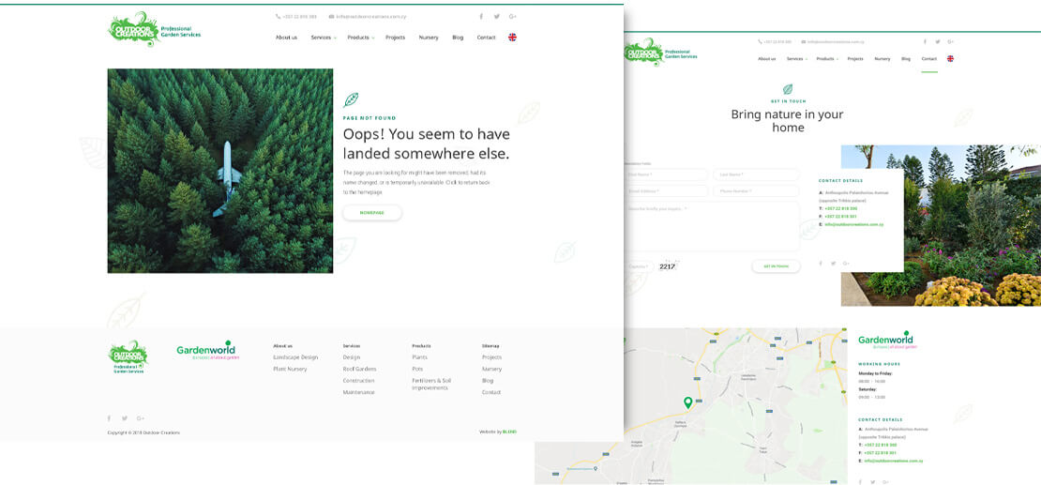The image size is (1041, 485).
Task: Click Outdoor Creations logo on contact page
Action: tap(660, 53)
